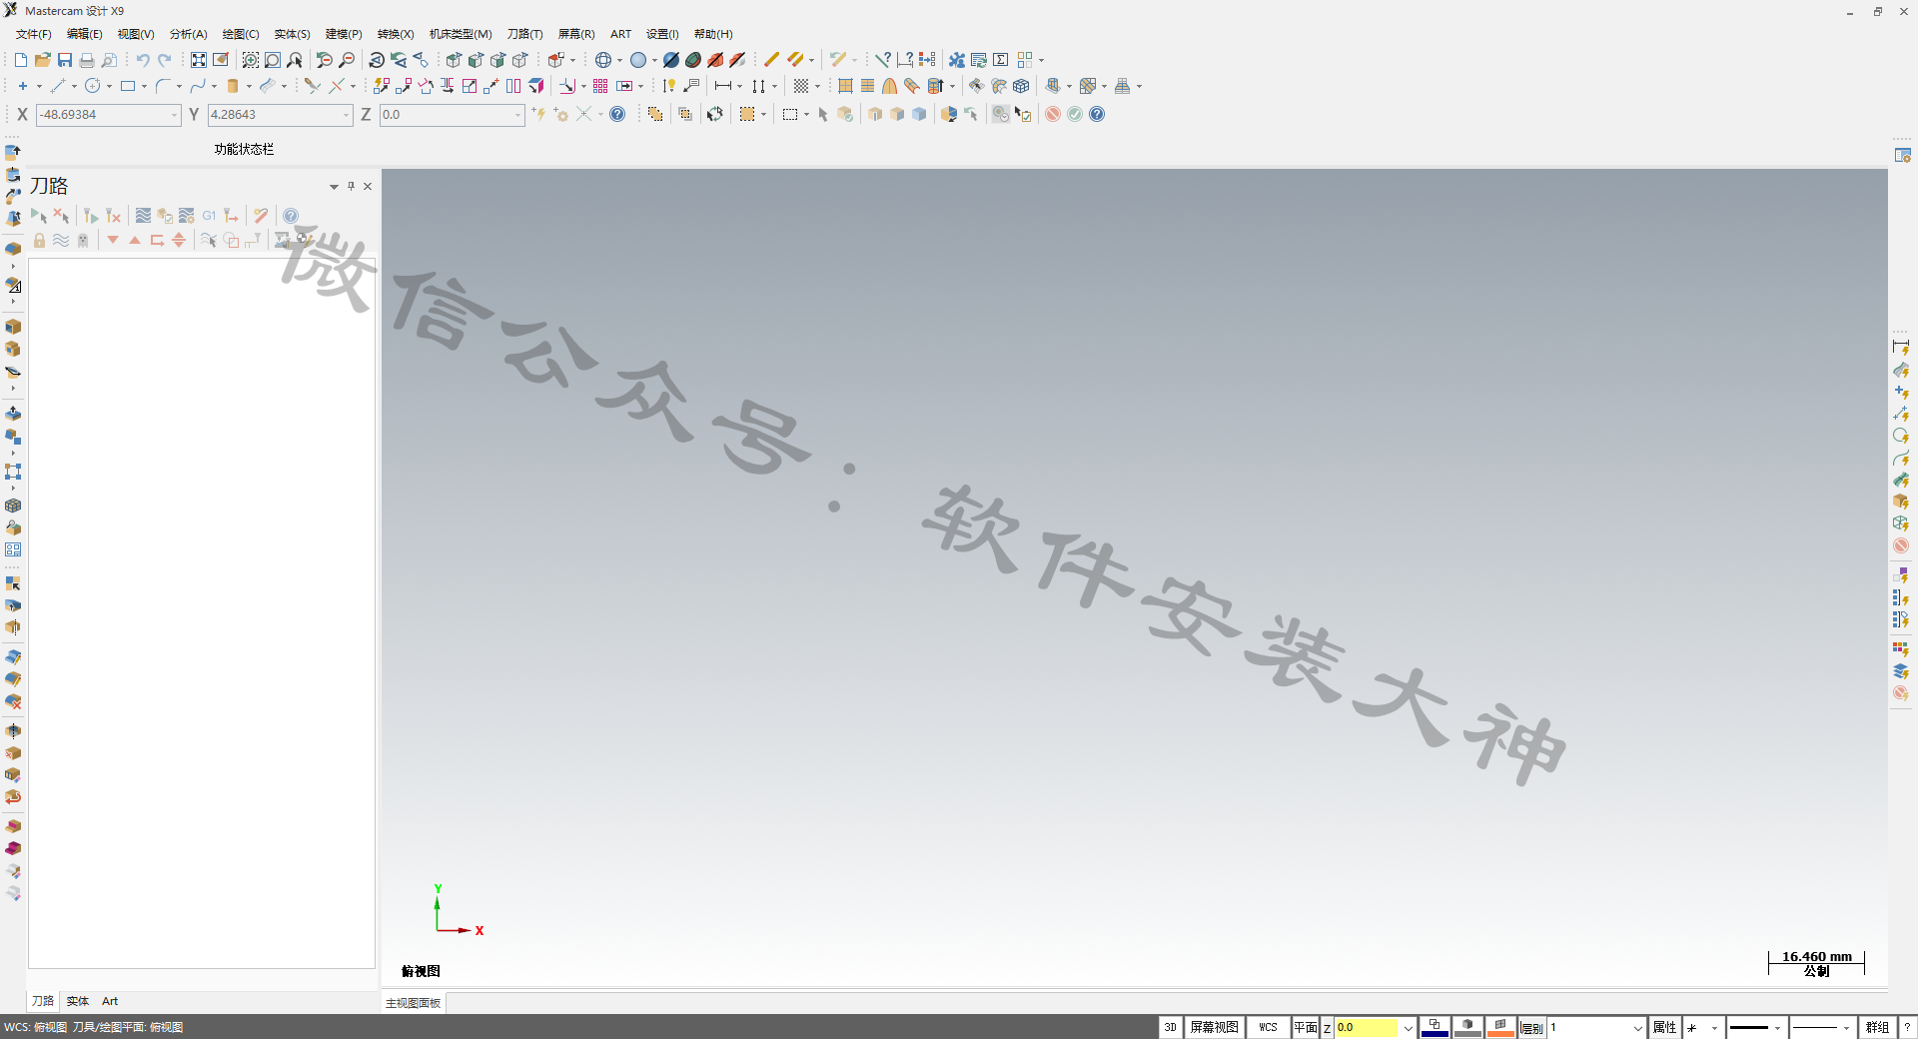Toggle lock on selected operations padlock icon
The height and width of the screenshot is (1039, 1918).
tap(39, 241)
